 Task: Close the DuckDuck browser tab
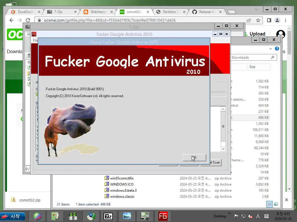click(39, 12)
